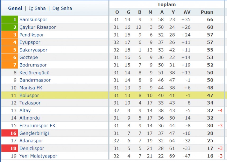The width and height of the screenshot is (227, 162).
Task: Open the Samsunspor team link
Action: [33, 20]
